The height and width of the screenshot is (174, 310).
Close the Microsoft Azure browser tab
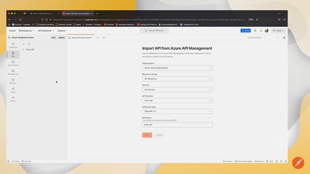tap(59, 14)
